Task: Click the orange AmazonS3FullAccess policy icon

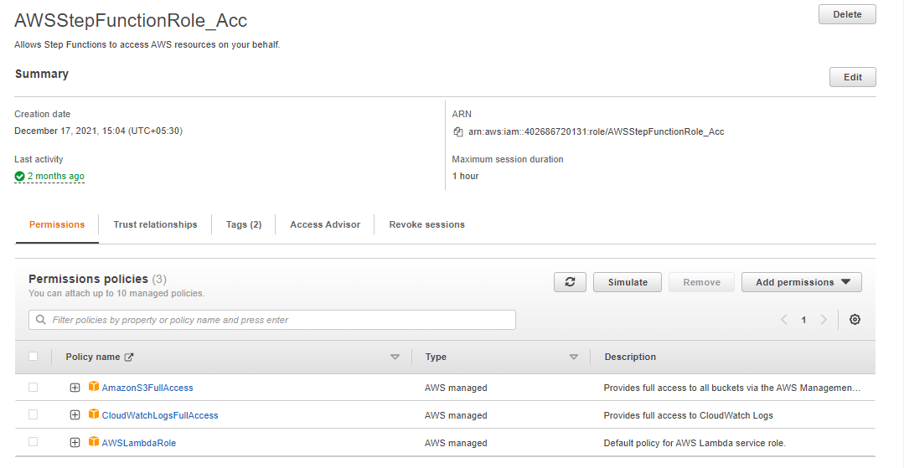Action: point(94,388)
